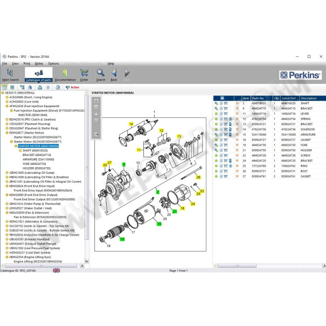
Task: Click the tree structure icon in the secondary toolbar
Action: point(22,88)
